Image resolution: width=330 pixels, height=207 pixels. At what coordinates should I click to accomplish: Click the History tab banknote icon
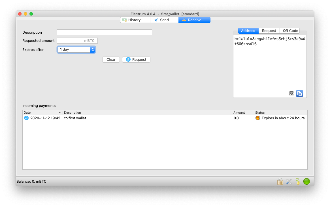pyautogui.click(x=124, y=20)
